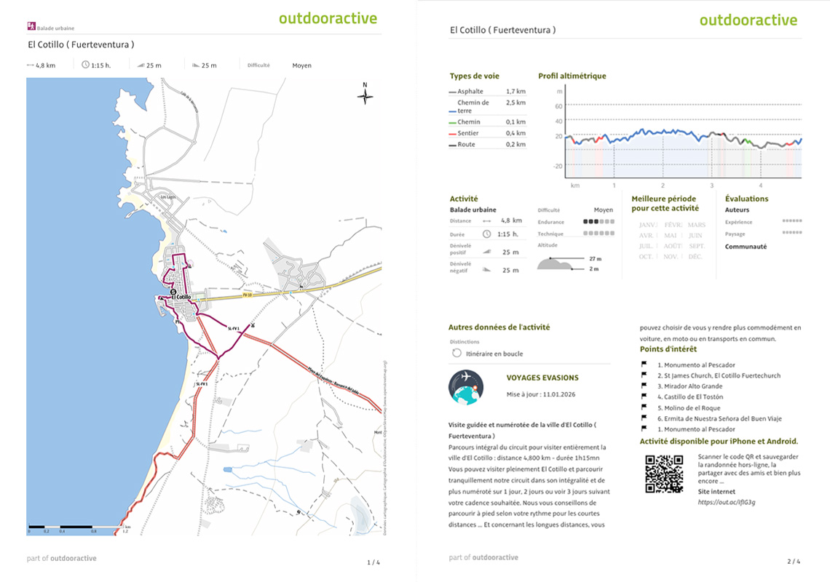Click the compass rose on the map
This screenshot has height=582, width=830.
tap(365, 95)
